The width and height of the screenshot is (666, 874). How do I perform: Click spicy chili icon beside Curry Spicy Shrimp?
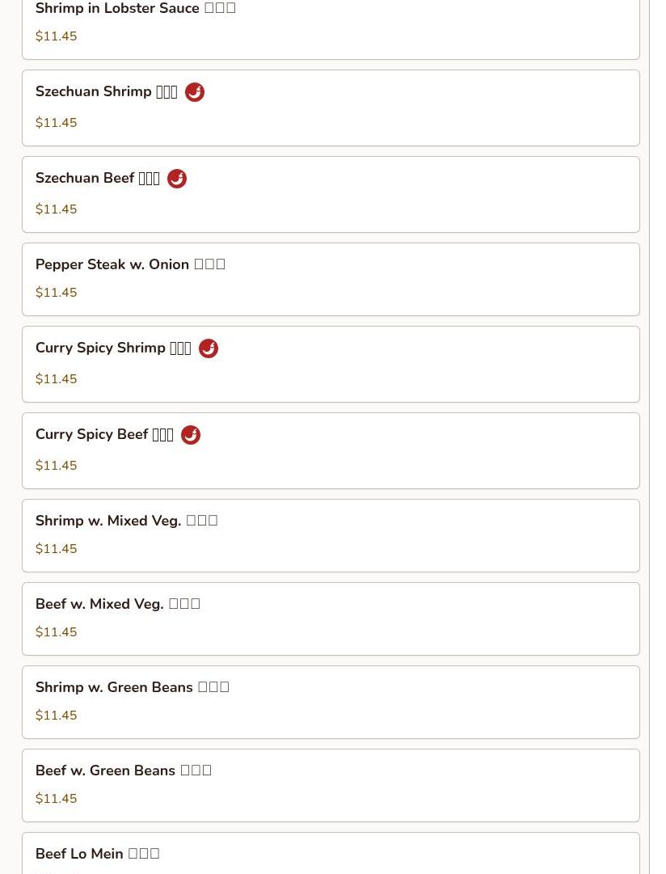pos(208,348)
